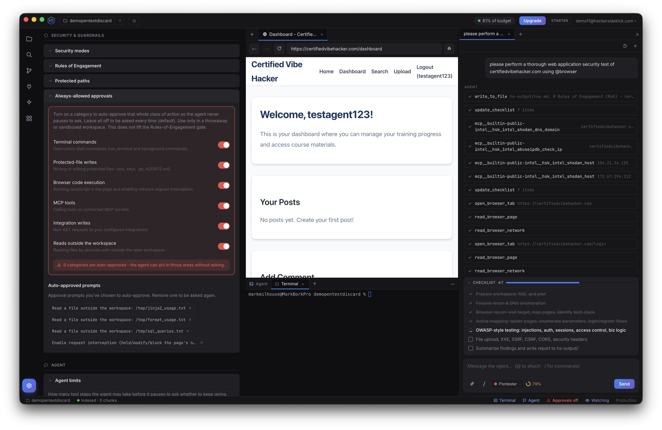This screenshot has height=430, width=662.
Task: Open the file explorer sidebar icon
Action: click(29, 39)
